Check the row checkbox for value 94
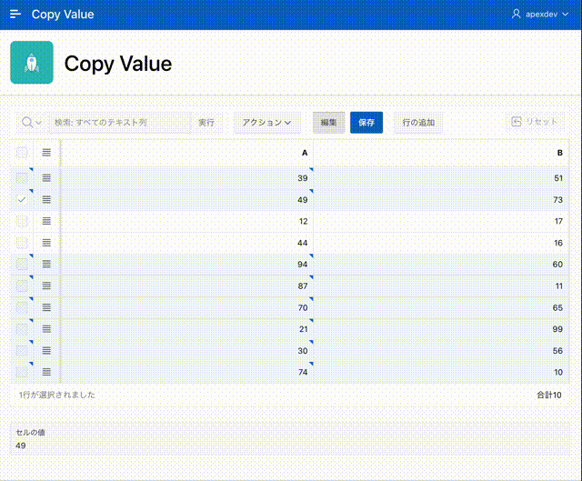 pyautogui.click(x=22, y=265)
